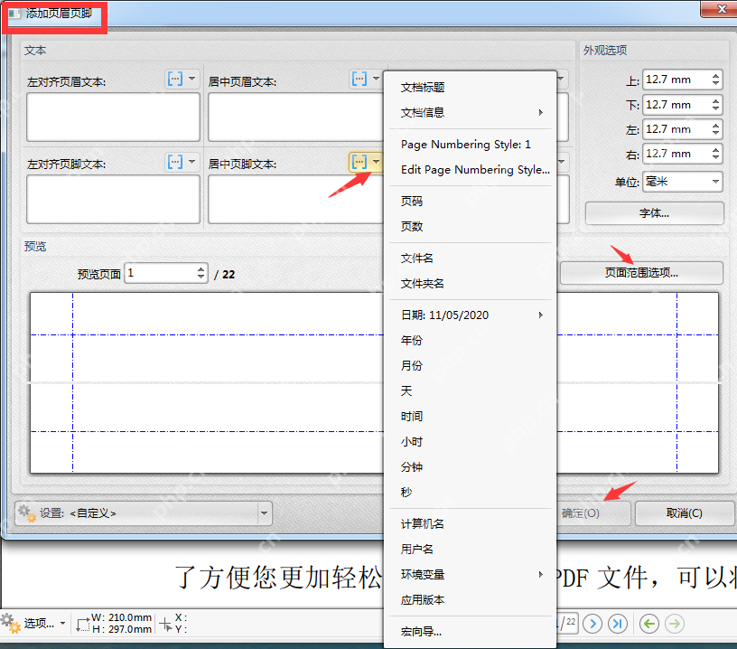Open center header macro dropdown arrow
This screenshot has width=737, height=649.
point(376,79)
